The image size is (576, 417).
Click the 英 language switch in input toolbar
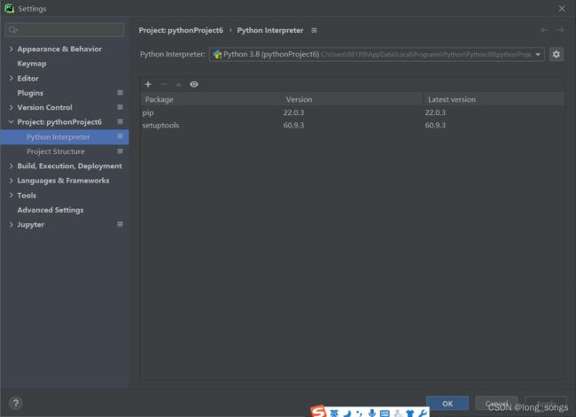pyautogui.click(x=334, y=413)
